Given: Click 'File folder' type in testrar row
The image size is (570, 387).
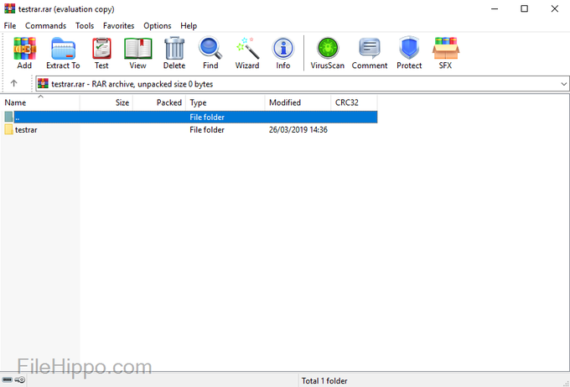Looking at the screenshot, I should click(x=207, y=129).
